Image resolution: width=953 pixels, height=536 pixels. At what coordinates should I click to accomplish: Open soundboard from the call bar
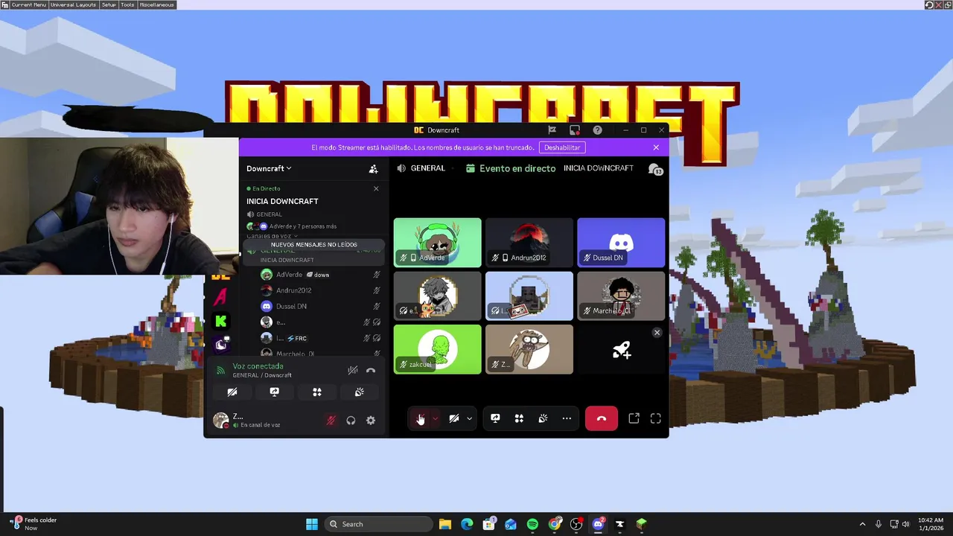(x=543, y=418)
